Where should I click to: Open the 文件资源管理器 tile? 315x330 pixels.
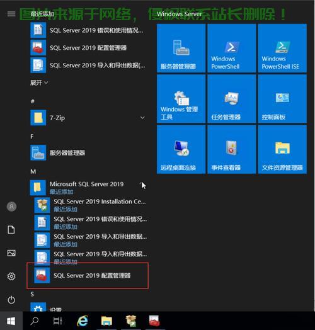[282, 149]
